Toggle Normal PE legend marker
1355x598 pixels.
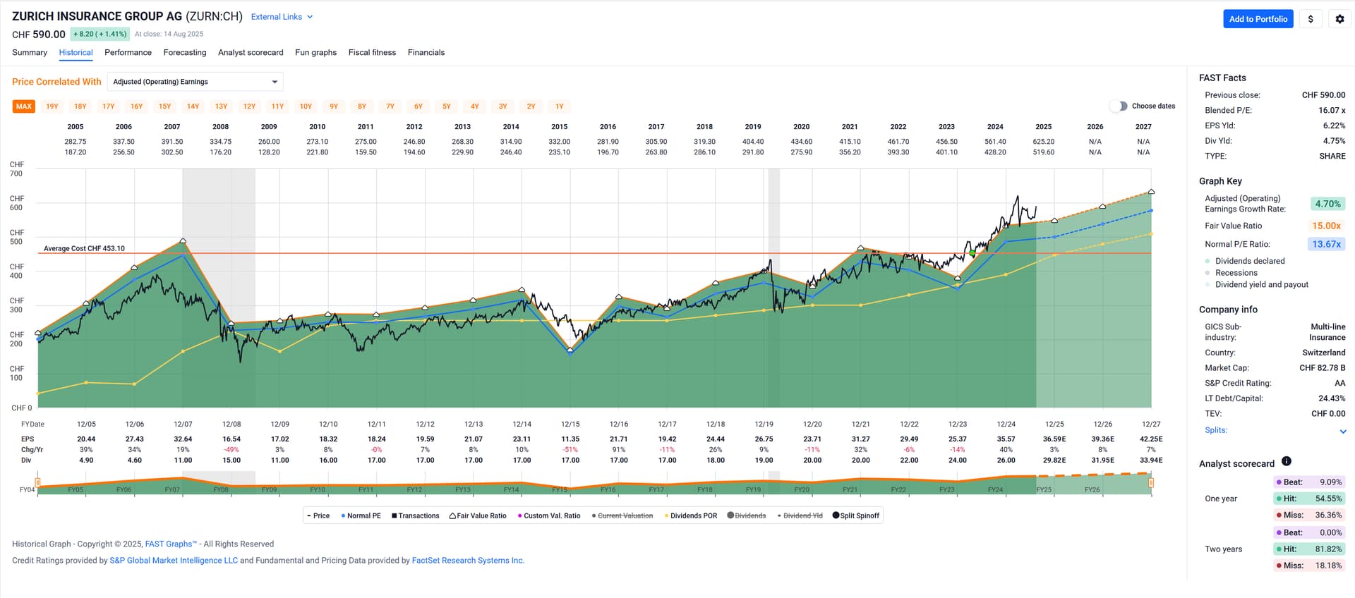pos(361,515)
